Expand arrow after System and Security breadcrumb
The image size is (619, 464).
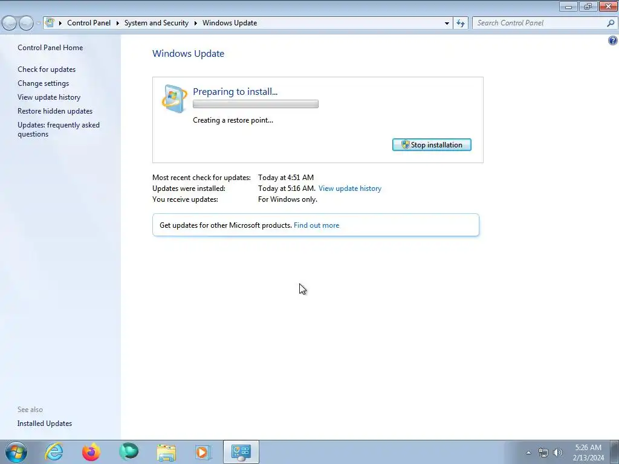click(x=195, y=24)
